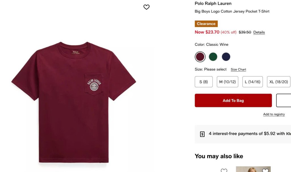Screen dimensions: 291x172
Task: Favorite the first recommended item's heart
Action: (224, 170)
